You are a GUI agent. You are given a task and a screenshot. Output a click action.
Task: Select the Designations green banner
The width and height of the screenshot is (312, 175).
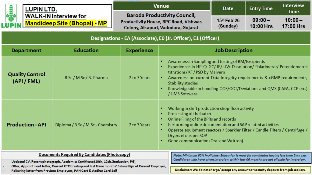[156, 38]
